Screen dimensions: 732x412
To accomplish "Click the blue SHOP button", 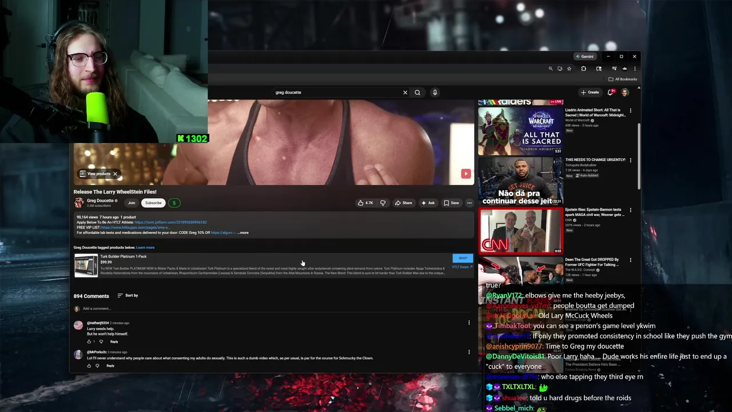I will tap(463, 258).
